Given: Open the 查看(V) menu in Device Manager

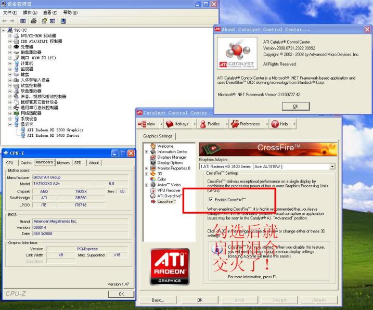Looking at the screenshot, I should point(50,12).
